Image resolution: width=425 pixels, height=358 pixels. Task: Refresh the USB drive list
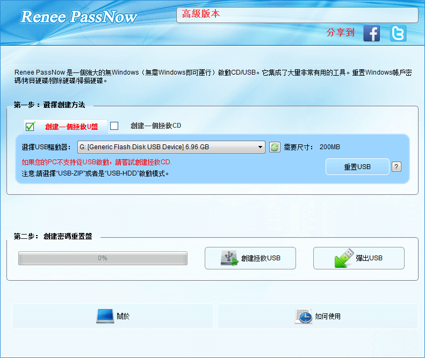point(275,147)
